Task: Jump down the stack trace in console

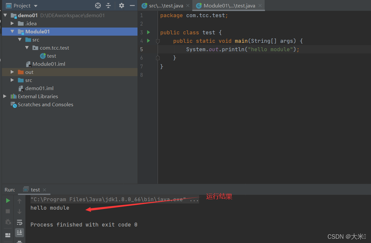Action: pyautogui.click(x=19, y=211)
